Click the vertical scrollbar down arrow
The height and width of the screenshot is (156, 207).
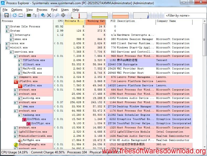click(205, 147)
